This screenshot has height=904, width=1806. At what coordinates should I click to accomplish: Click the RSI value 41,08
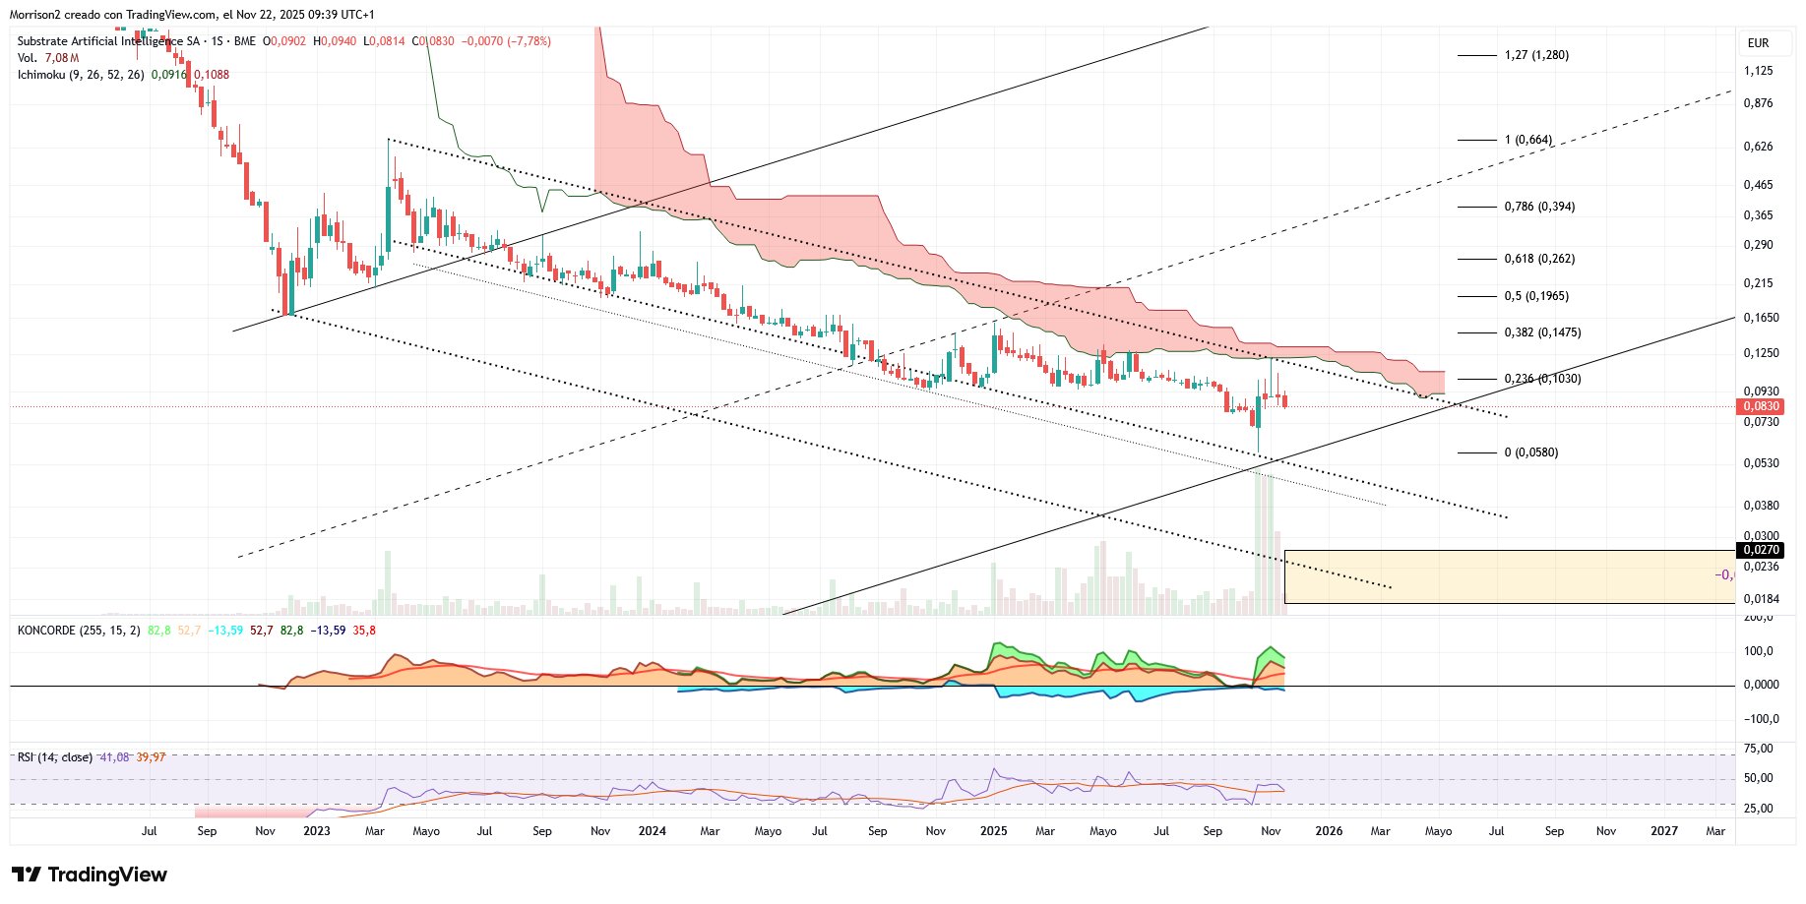tap(115, 757)
